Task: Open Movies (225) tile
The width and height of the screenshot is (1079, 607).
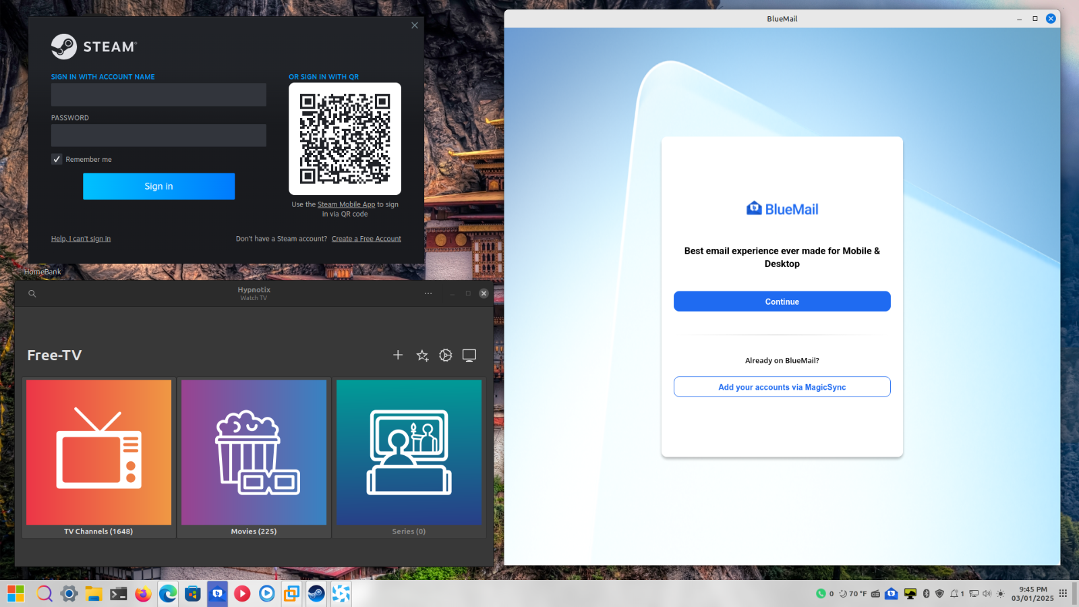Action: [254, 458]
